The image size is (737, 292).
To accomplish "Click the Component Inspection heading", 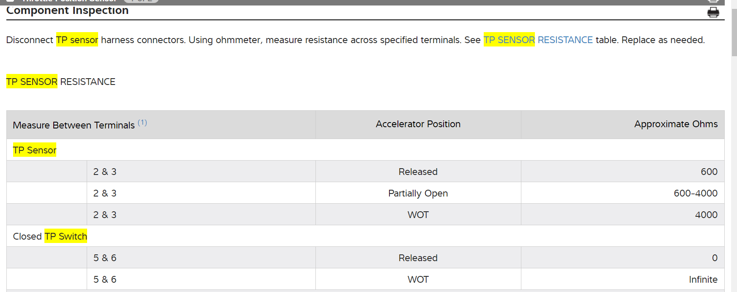I will [67, 11].
